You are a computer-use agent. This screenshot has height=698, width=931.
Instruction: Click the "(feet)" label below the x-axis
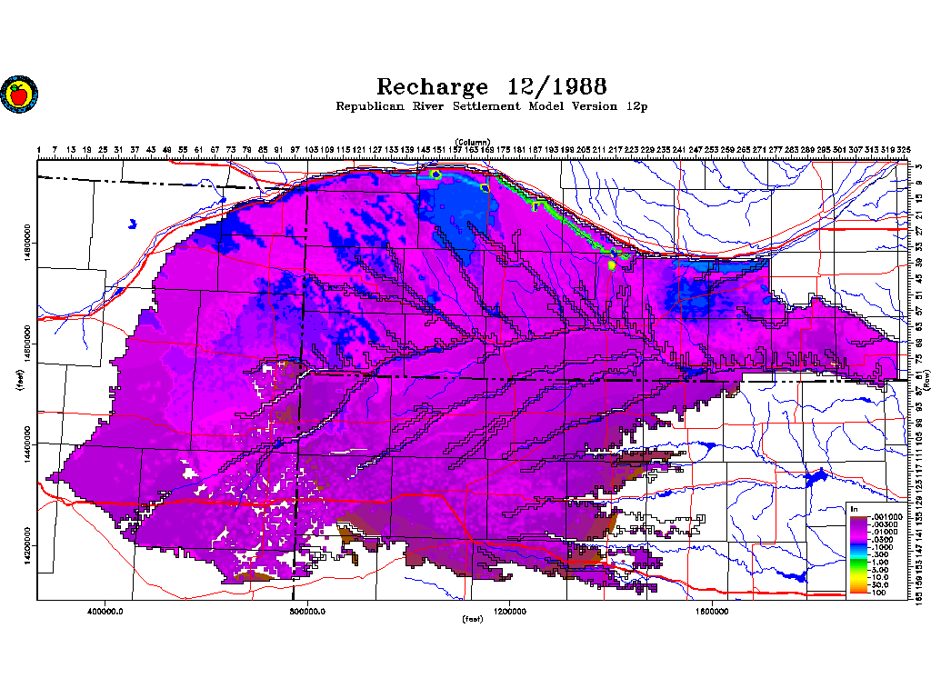(x=473, y=619)
